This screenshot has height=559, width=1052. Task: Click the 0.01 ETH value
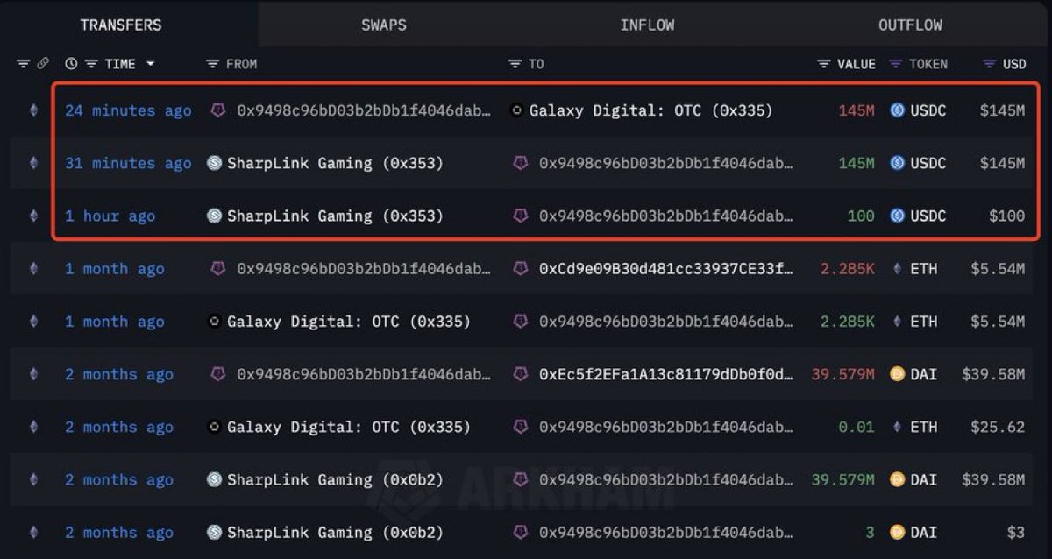[x=857, y=427]
